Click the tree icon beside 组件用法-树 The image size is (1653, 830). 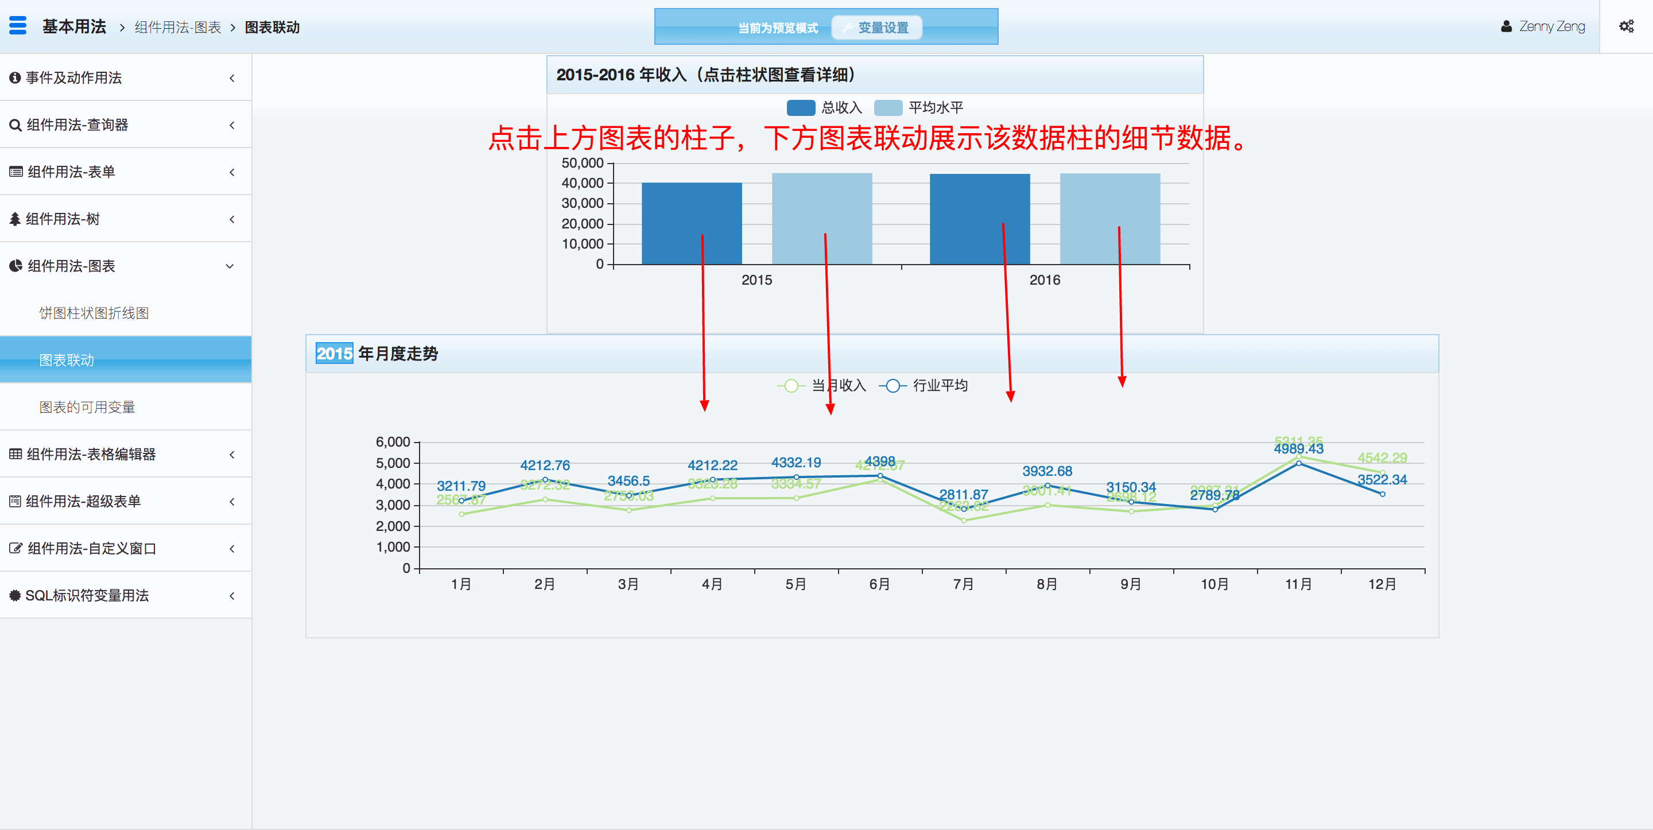coord(15,219)
